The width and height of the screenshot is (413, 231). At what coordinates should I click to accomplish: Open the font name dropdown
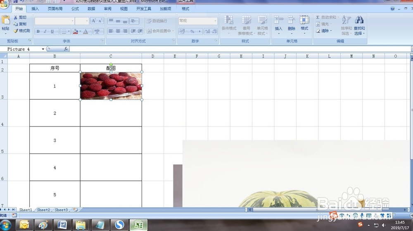pyautogui.click(x=72, y=21)
